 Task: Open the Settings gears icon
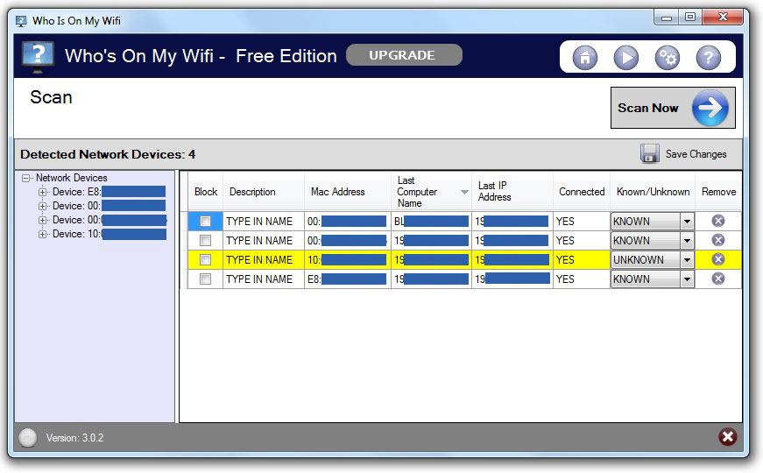(668, 58)
